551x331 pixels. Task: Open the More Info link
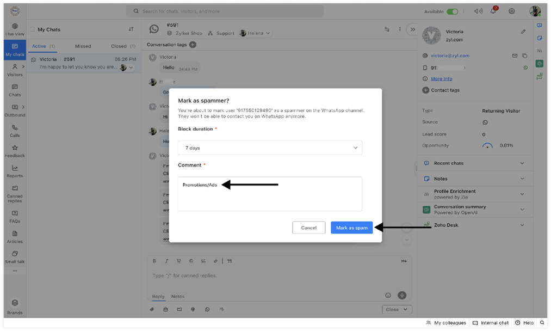click(441, 79)
